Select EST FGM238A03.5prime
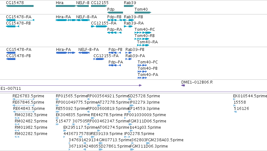The width and height of the screenshot is (267, 151). [148, 143]
